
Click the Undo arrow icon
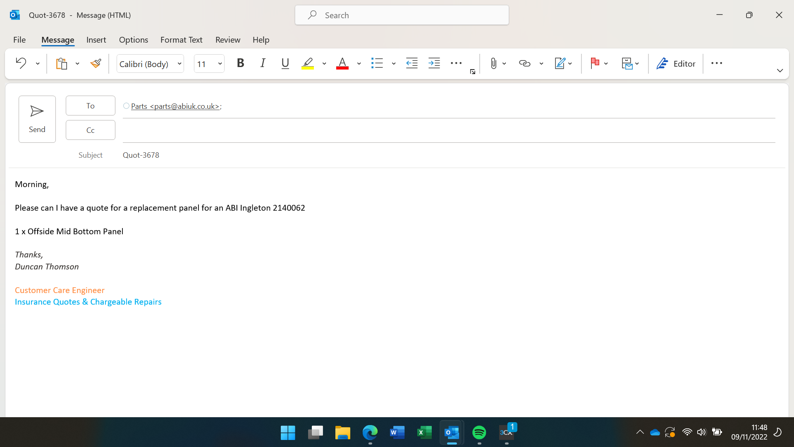tap(21, 63)
